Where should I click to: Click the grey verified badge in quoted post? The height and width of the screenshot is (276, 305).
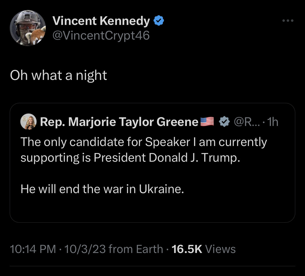pos(224,122)
